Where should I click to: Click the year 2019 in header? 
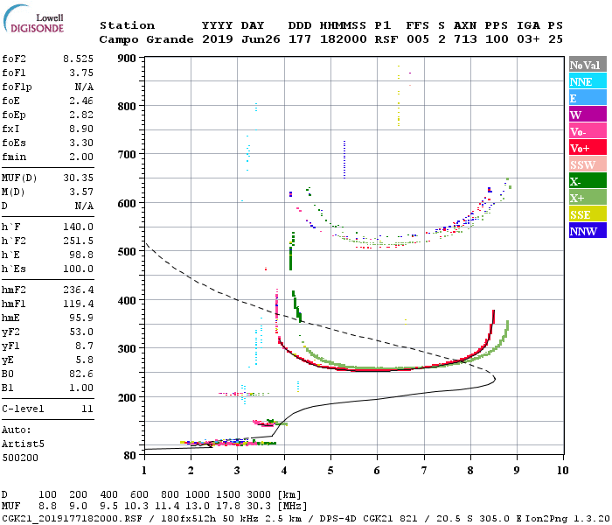(218, 39)
